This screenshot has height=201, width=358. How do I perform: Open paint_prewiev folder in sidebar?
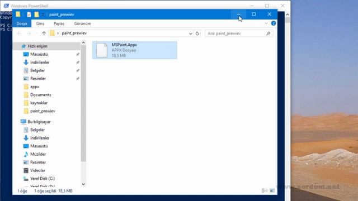click(43, 111)
